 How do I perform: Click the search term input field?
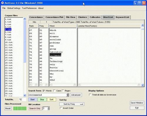[x=47, y=95]
